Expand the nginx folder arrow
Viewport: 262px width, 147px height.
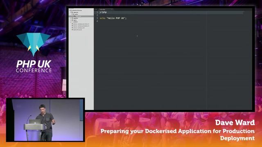click(x=70, y=20)
